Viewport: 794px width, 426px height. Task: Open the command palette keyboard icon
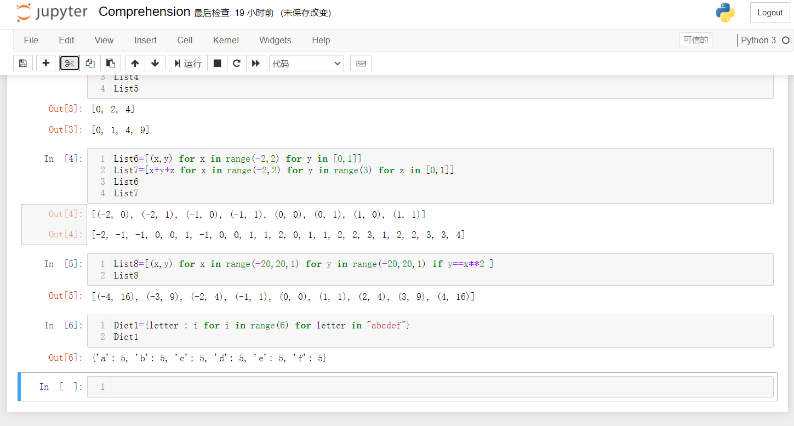(x=361, y=64)
